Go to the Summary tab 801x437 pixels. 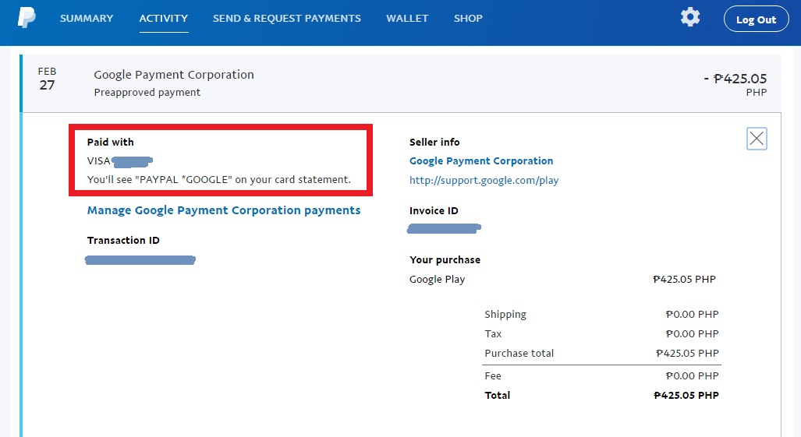(x=87, y=19)
